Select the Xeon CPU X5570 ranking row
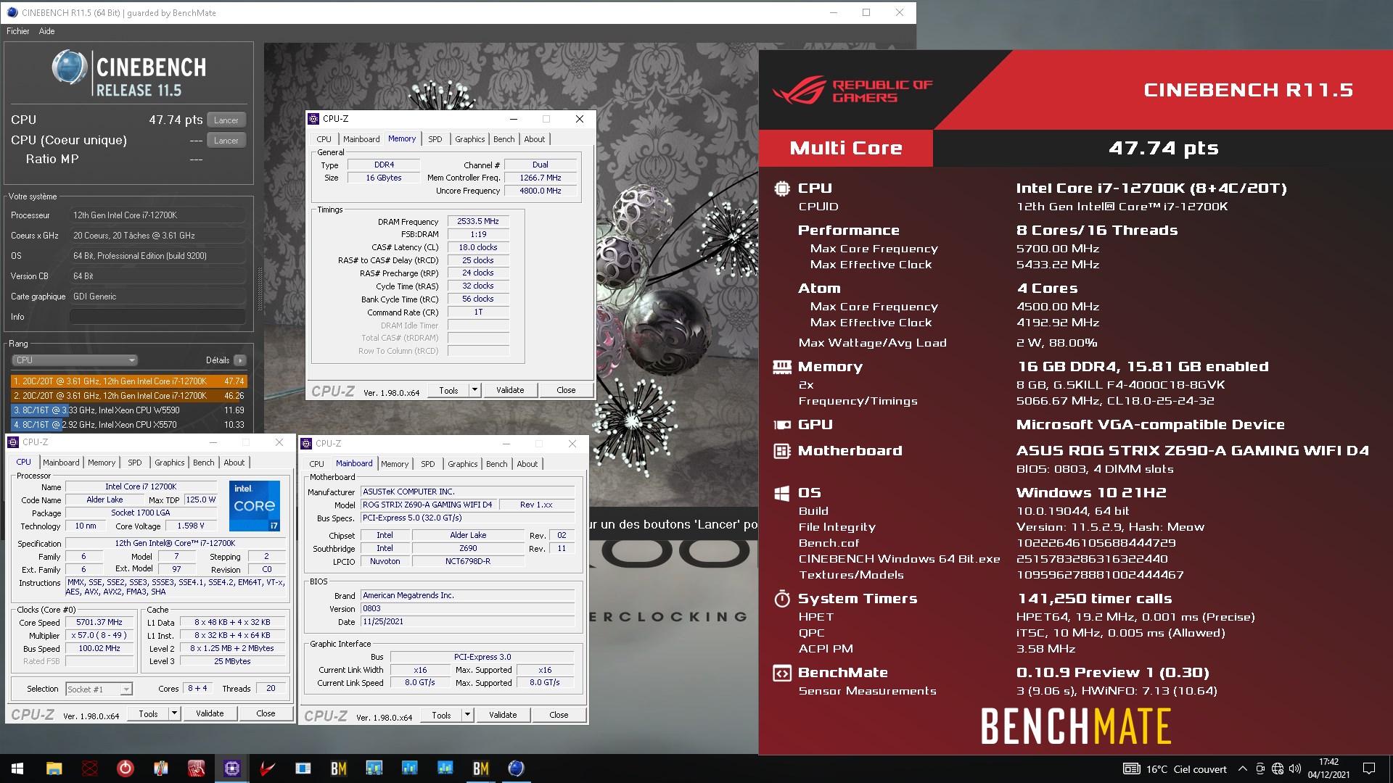The height and width of the screenshot is (783, 1393). click(x=129, y=425)
